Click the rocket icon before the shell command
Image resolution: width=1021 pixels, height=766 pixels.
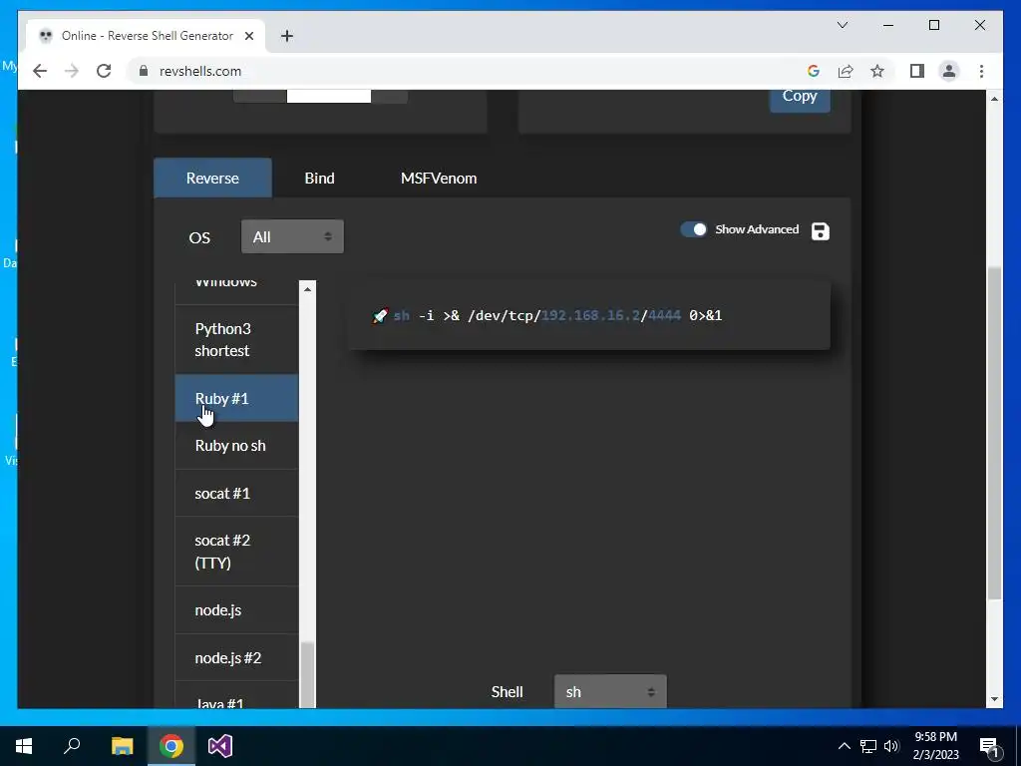[x=380, y=316]
